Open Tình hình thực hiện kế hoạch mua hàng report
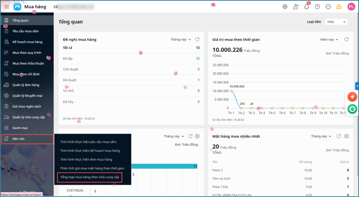This screenshot has width=359, height=197. click(90, 150)
